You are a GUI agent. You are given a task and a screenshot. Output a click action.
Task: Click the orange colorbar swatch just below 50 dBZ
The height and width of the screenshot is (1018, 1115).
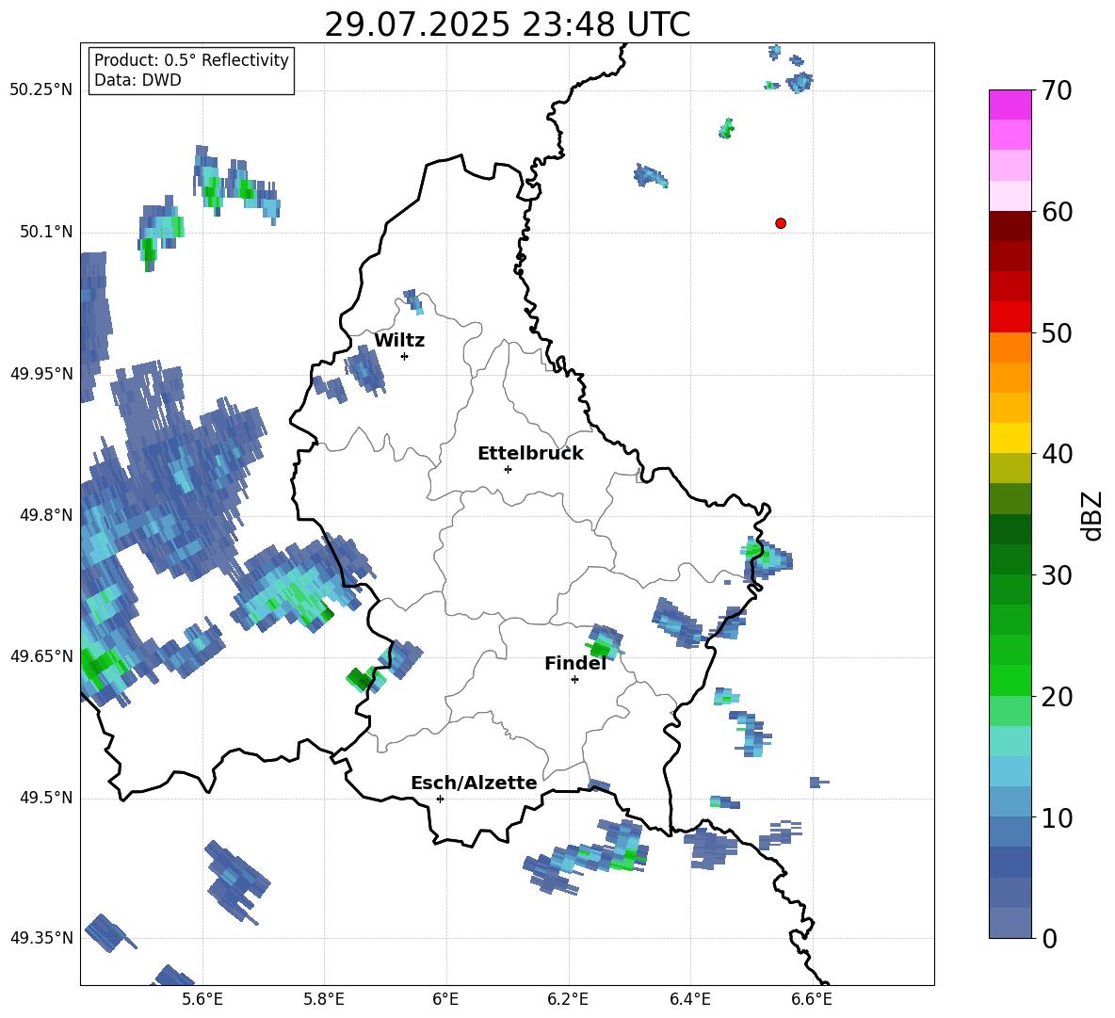(x=1010, y=347)
